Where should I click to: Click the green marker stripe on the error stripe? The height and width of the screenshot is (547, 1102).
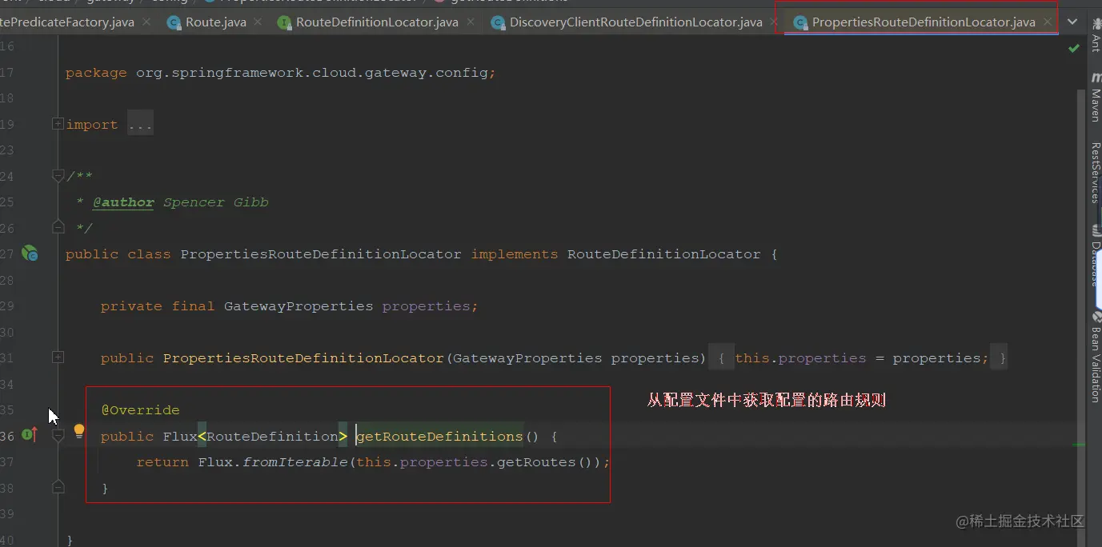click(1079, 444)
